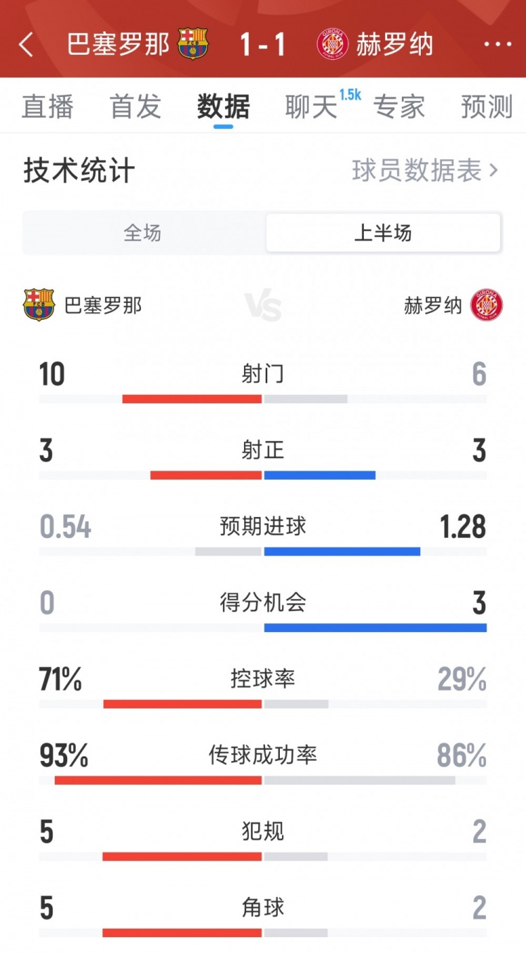Go to the 专家 experts tab
The image size is (526, 954).
pyautogui.click(x=398, y=107)
